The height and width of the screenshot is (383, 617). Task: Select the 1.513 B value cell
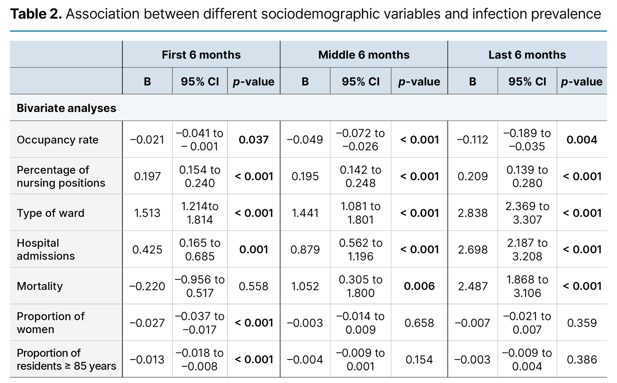pos(147,213)
